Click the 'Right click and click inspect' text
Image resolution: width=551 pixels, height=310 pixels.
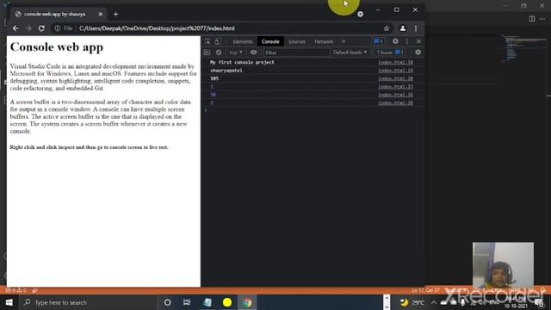tap(89, 147)
